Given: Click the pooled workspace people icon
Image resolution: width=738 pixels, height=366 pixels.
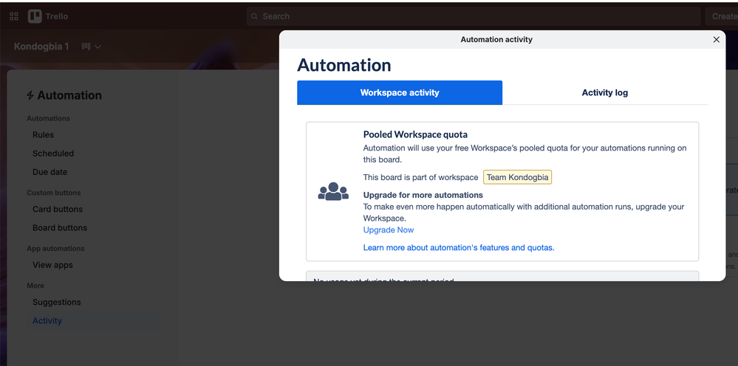Looking at the screenshot, I should 333,191.
